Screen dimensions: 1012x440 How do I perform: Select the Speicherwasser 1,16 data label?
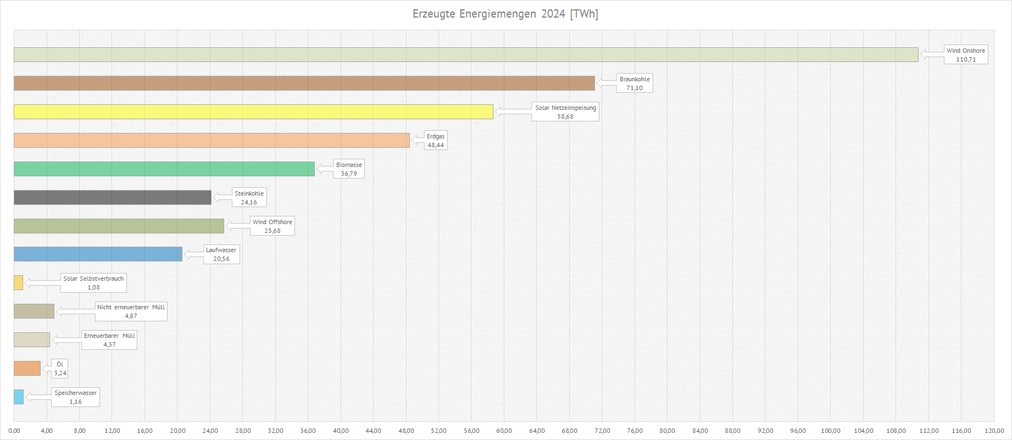(75, 397)
